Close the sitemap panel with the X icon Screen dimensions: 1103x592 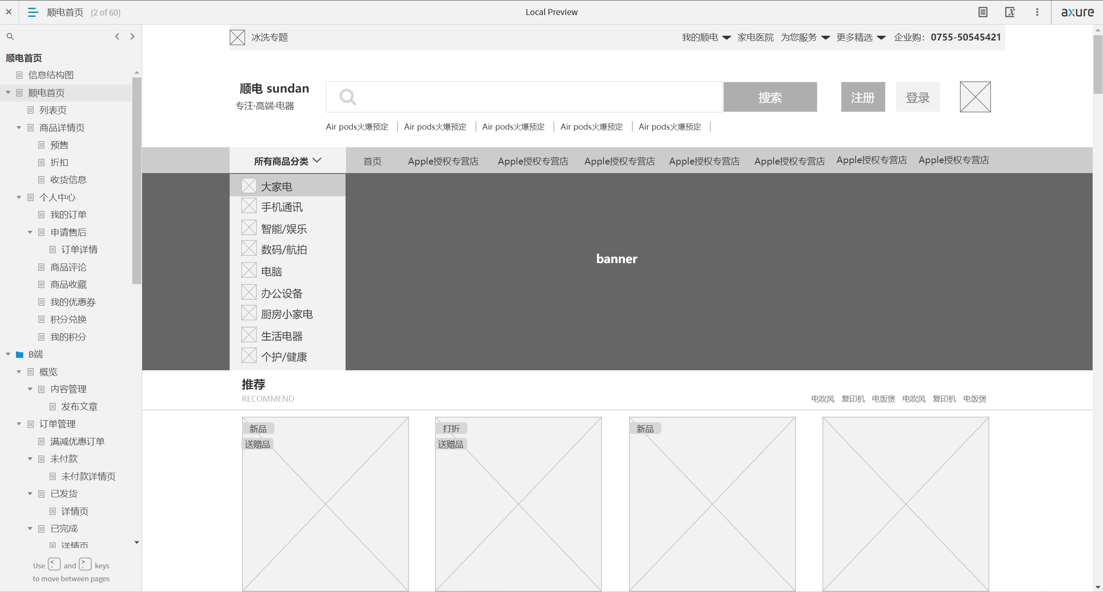pos(9,12)
